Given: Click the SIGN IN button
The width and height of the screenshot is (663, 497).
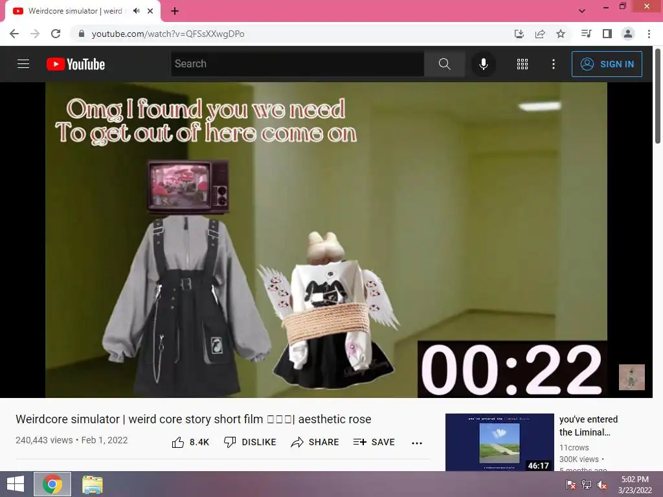Looking at the screenshot, I should [x=607, y=64].
